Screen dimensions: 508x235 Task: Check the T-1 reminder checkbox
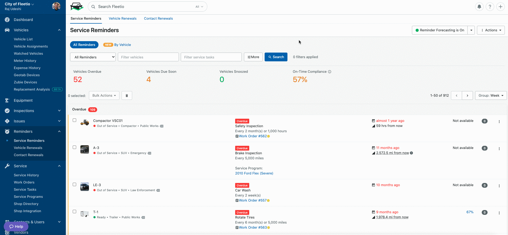(x=75, y=212)
